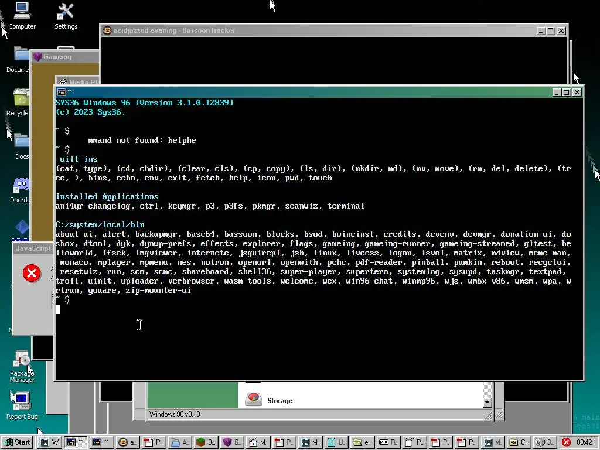Click the 'C:/system/local/bin' path text
The width and height of the screenshot is (600, 450).
pyautogui.click(x=100, y=224)
